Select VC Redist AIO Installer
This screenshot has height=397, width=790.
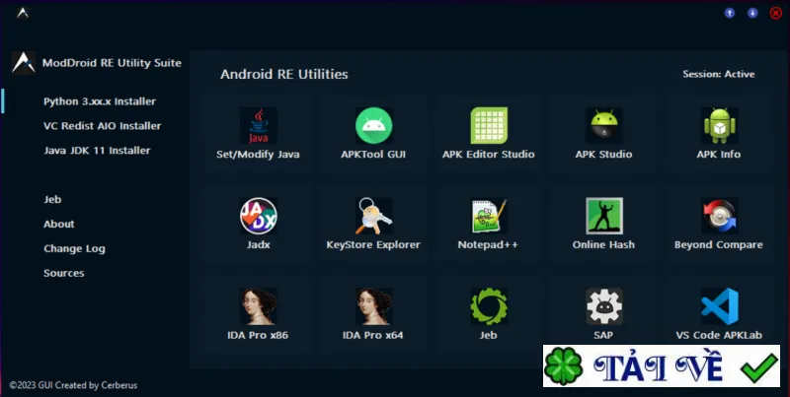tap(103, 126)
